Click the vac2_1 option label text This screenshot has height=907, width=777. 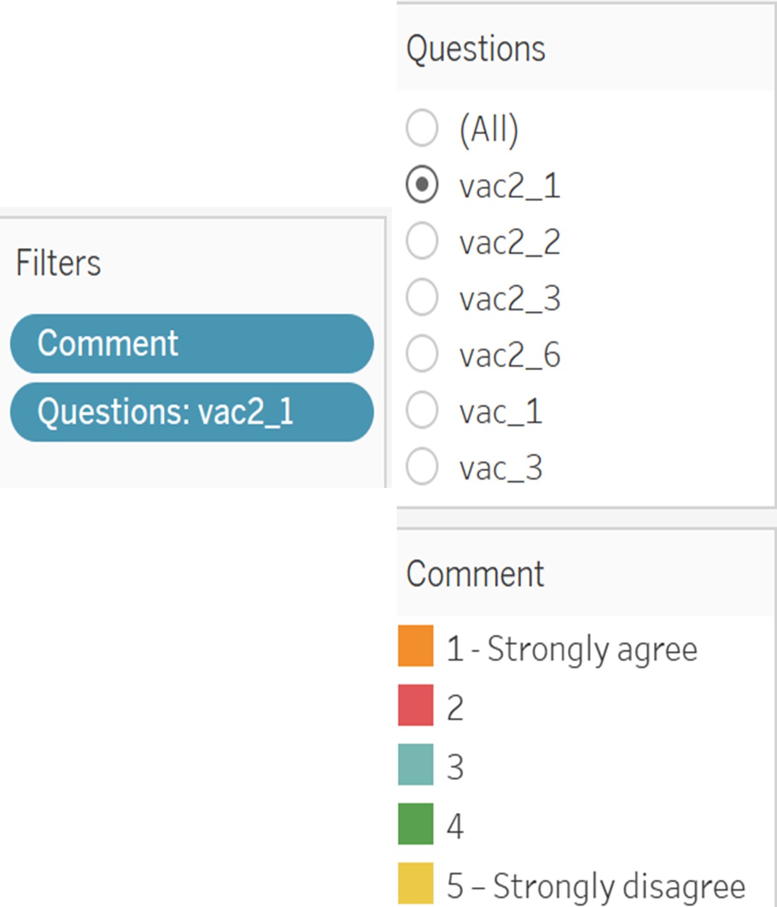pos(509,186)
